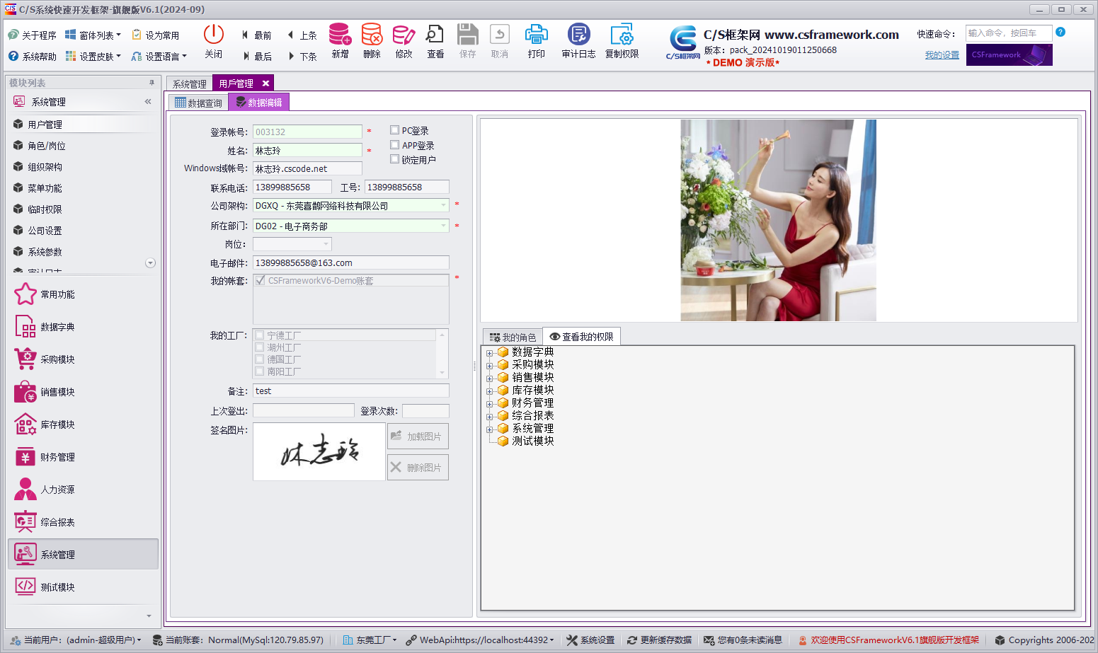The image size is (1098, 653).
Task: Close the 用户管理 tab
Action: pyautogui.click(x=266, y=83)
